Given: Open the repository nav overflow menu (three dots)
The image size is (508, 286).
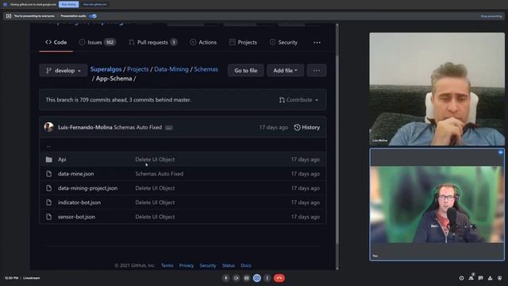Looking at the screenshot, I should [317, 42].
